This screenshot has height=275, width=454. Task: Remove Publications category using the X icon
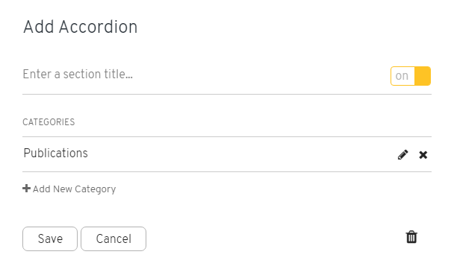click(423, 155)
